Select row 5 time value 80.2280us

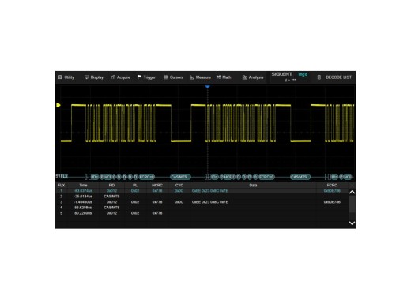coord(83,213)
